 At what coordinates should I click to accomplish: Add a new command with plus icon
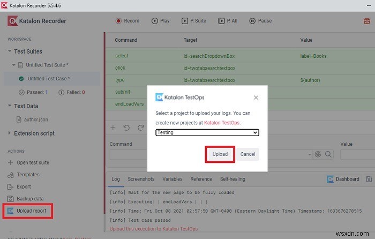coord(113,128)
